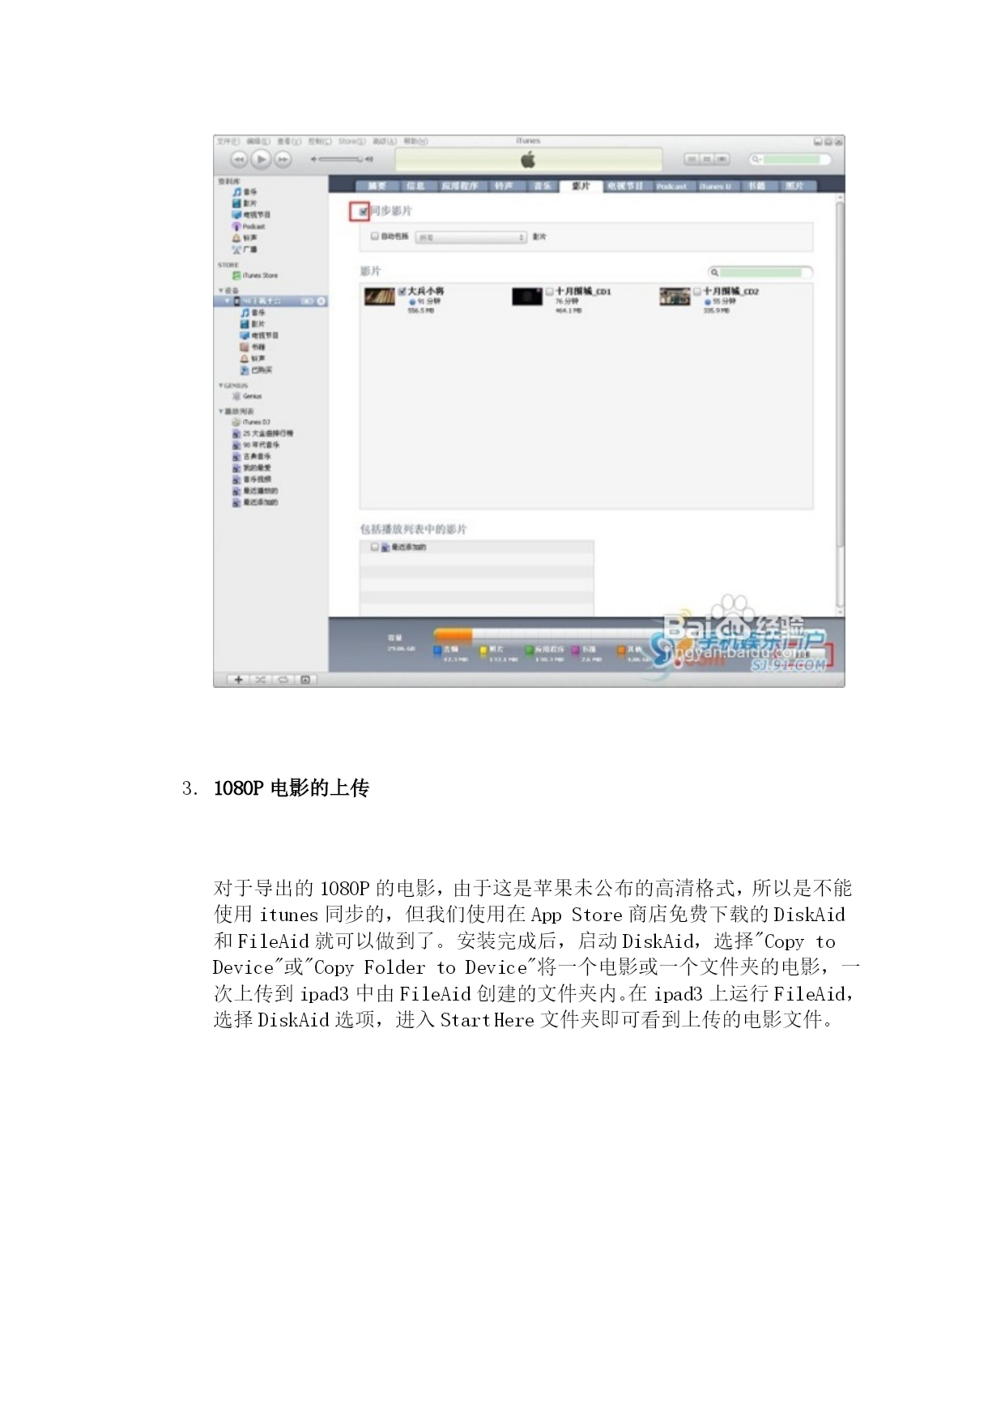Open the library 电视节目 item under 资料库
This screenshot has height=1421, width=1005.
pos(252,215)
